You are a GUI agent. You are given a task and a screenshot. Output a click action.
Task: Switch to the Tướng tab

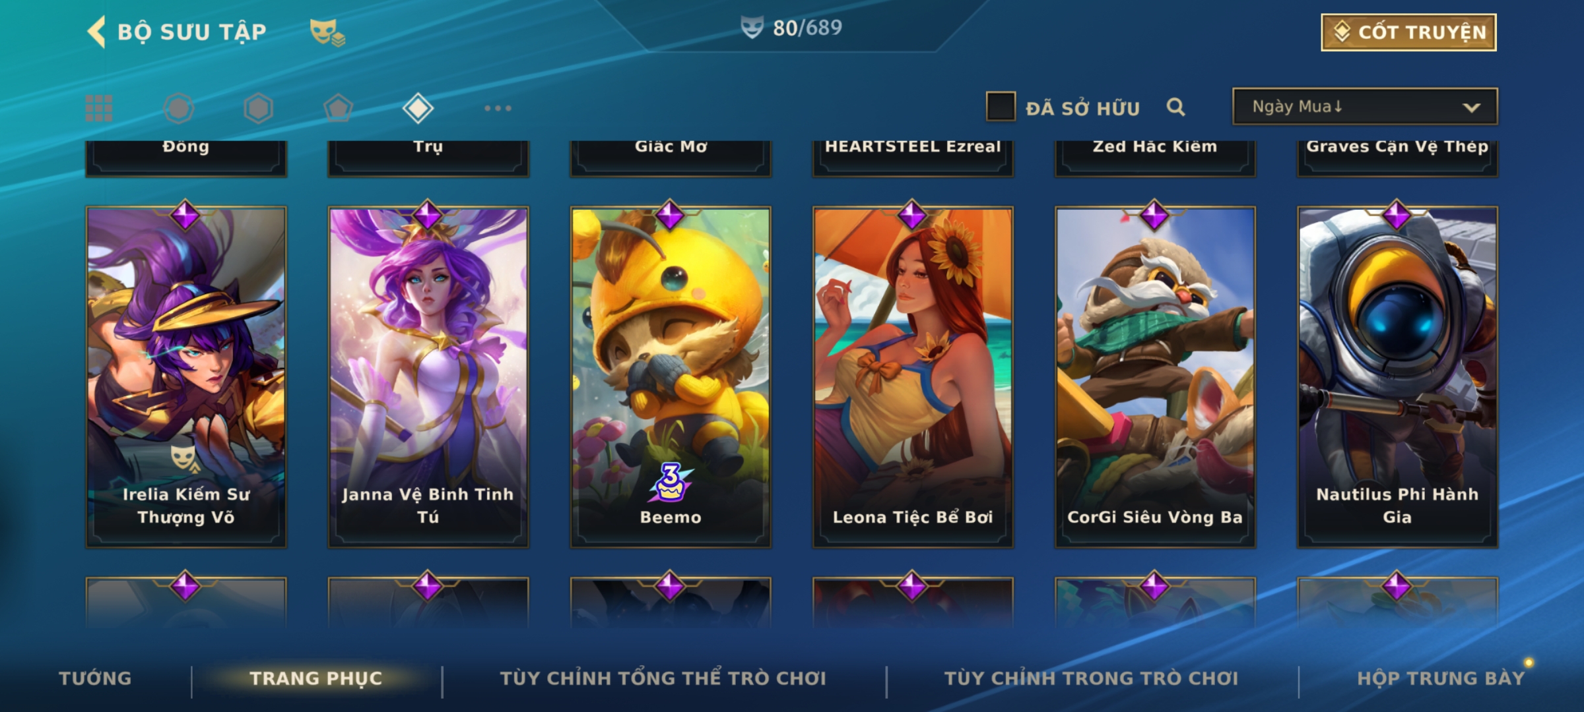[95, 678]
